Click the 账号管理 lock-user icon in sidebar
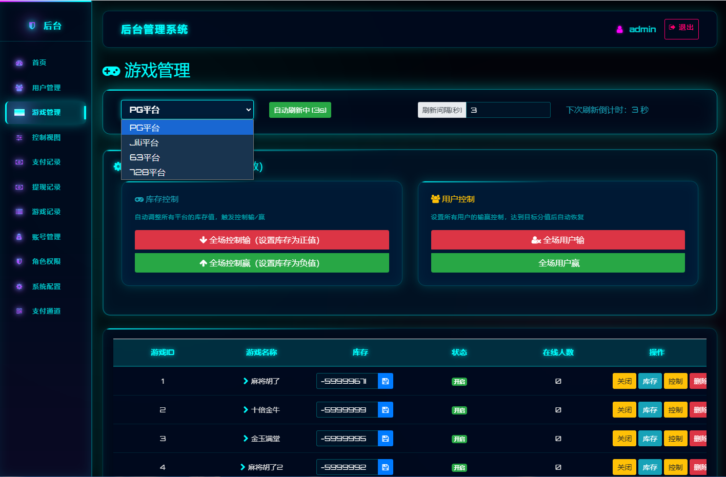This screenshot has width=726, height=477. (x=19, y=237)
